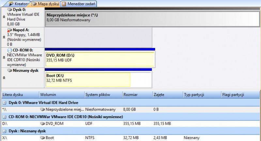Switch to the Kreatory tab
Viewport: 261px width, 141px height.
pyautogui.click(x=18, y=4)
